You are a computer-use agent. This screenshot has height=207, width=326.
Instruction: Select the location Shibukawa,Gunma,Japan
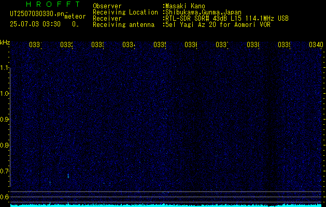[203, 12]
